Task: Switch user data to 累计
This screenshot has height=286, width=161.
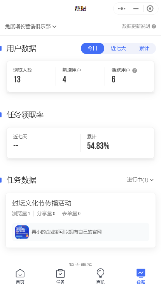Action: coord(144,48)
